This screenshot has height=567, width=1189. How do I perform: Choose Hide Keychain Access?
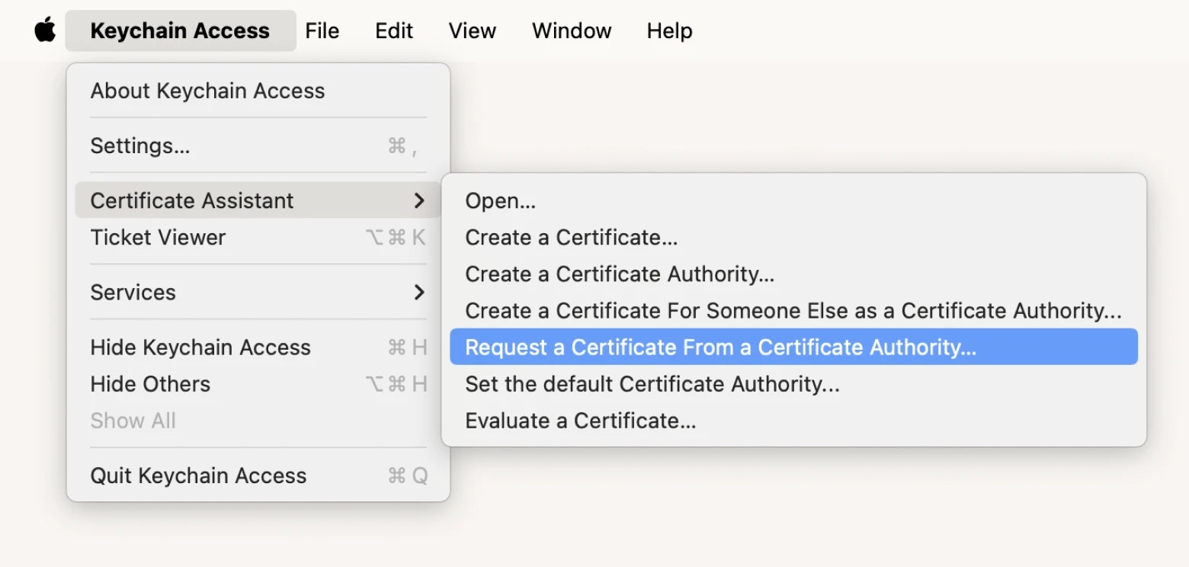click(x=258, y=347)
